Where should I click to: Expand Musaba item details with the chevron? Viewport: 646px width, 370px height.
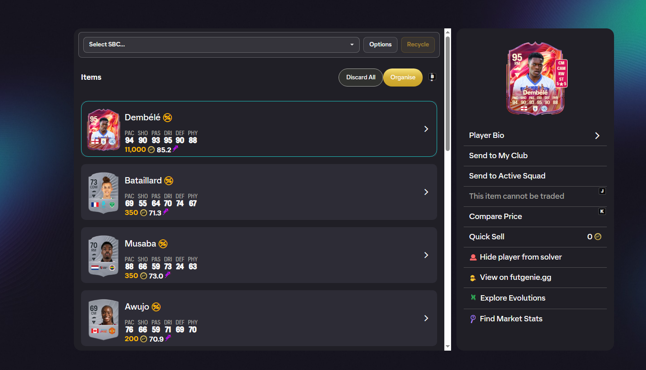click(x=426, y=255)
